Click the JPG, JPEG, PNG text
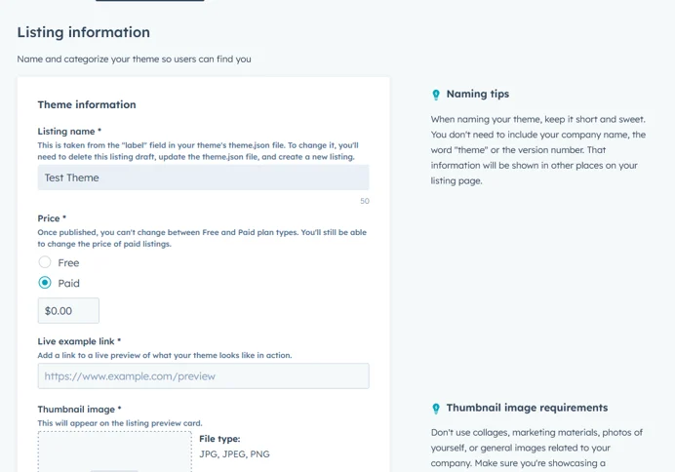675x472 pixels. [234, 453]
